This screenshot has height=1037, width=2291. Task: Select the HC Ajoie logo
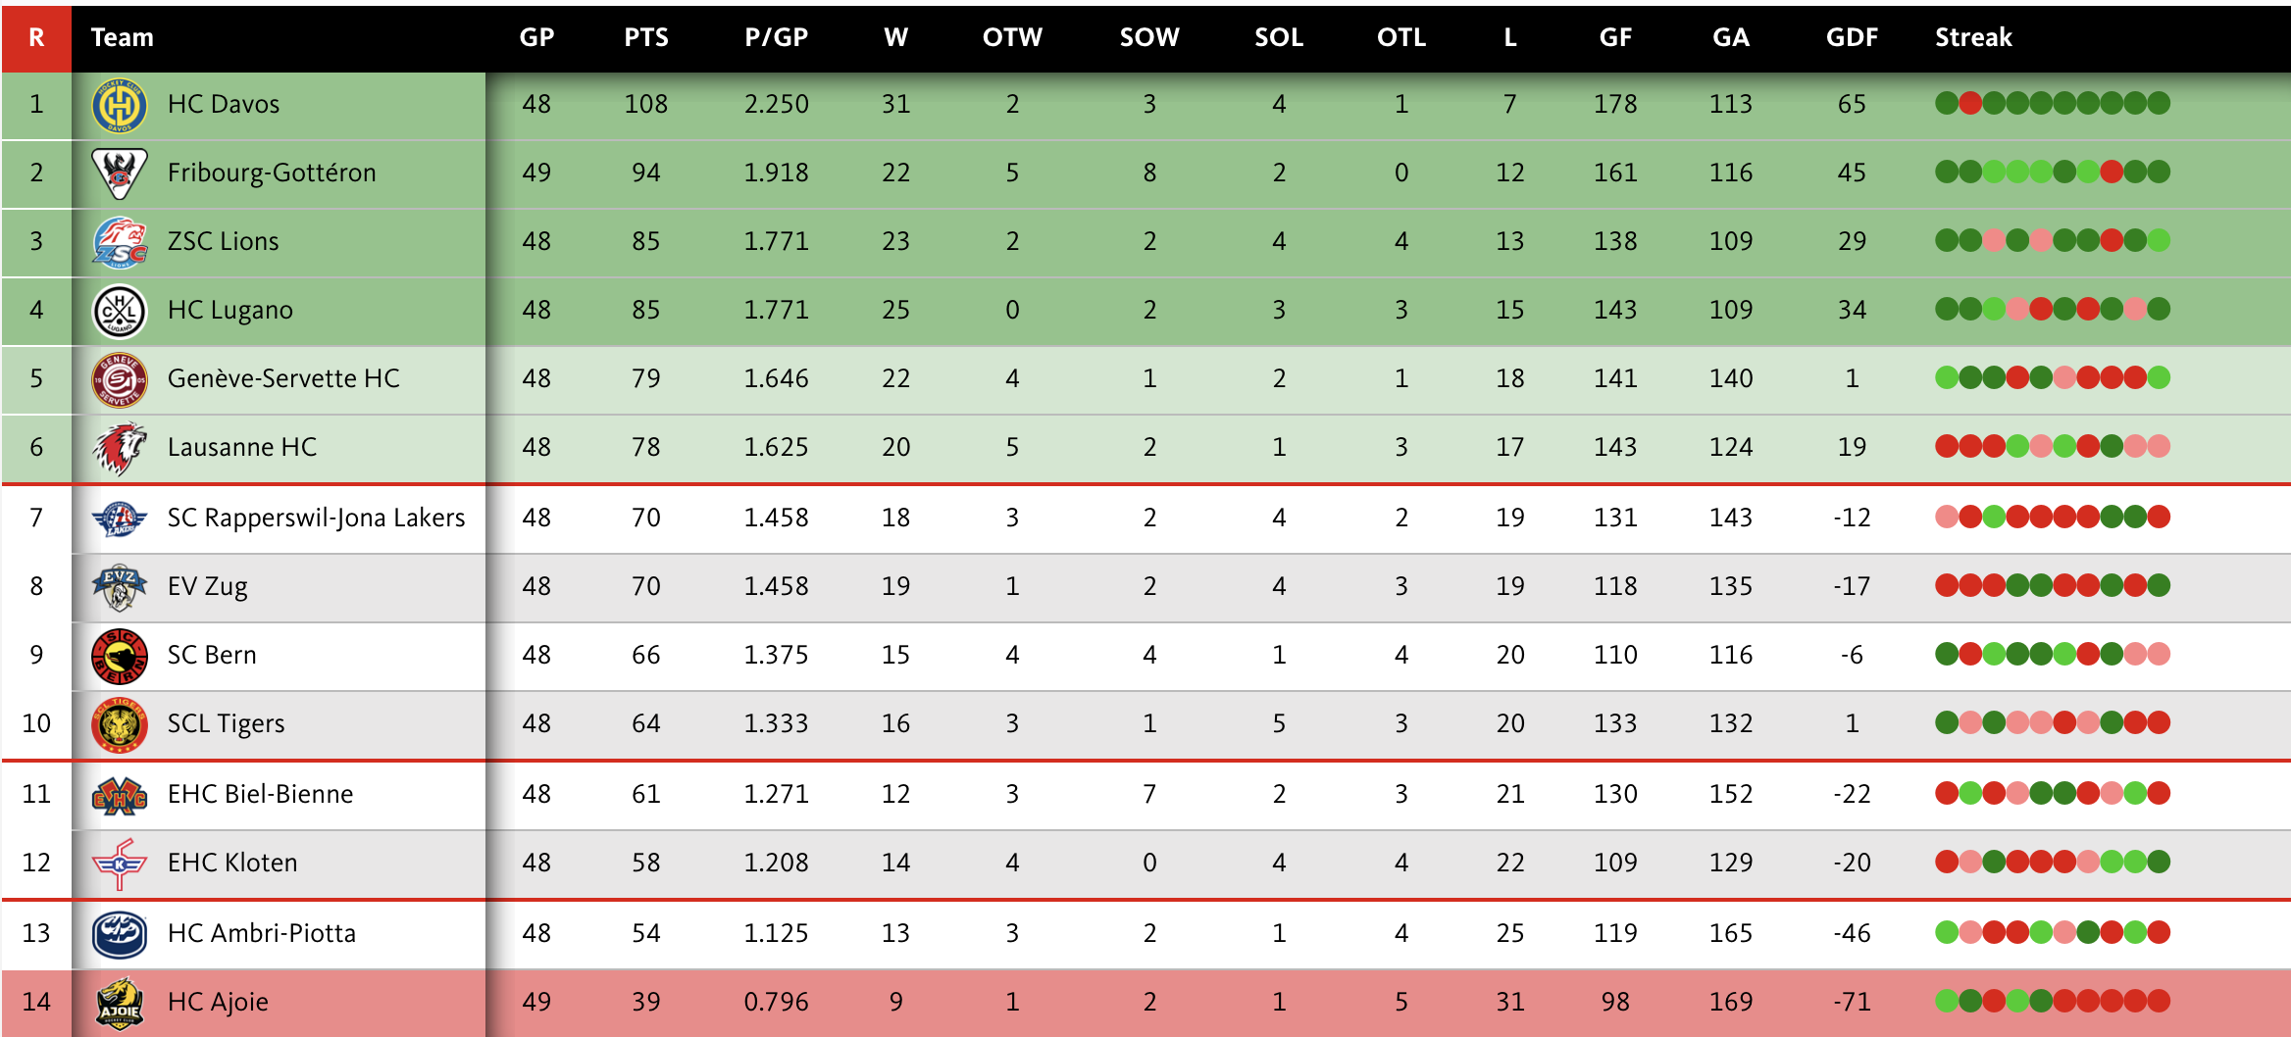(x=119, y=1003)
